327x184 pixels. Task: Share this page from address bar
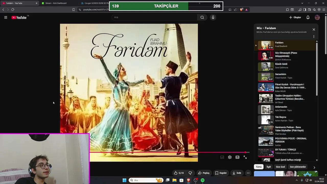tap(235, 10)
